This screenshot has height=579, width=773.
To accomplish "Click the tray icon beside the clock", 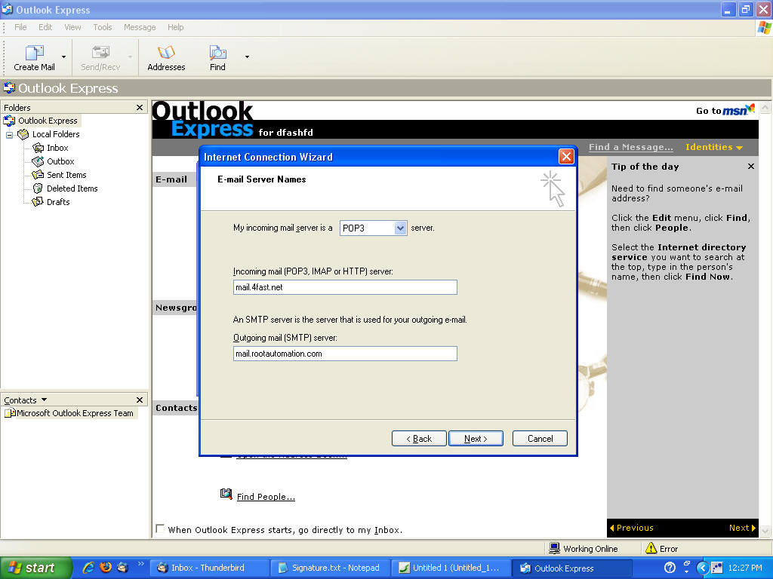I will (717, 568).
